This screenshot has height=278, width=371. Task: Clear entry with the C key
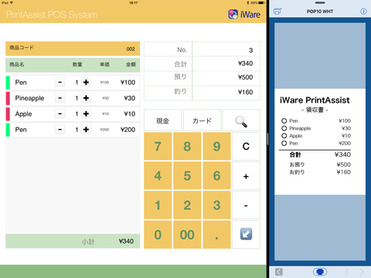pos(246,146)
